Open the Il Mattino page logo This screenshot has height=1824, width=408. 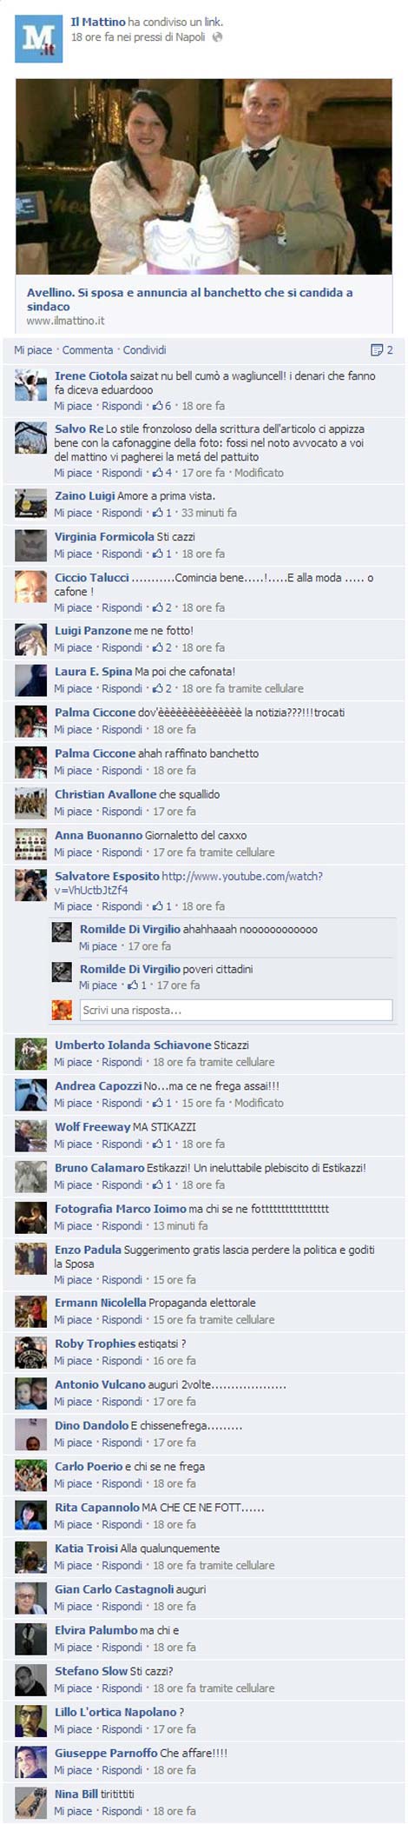38,39
